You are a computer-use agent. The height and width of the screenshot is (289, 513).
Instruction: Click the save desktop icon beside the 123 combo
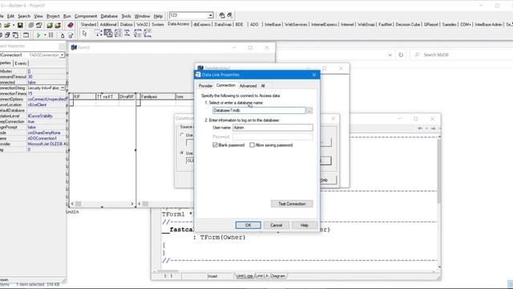click(222, 15)
